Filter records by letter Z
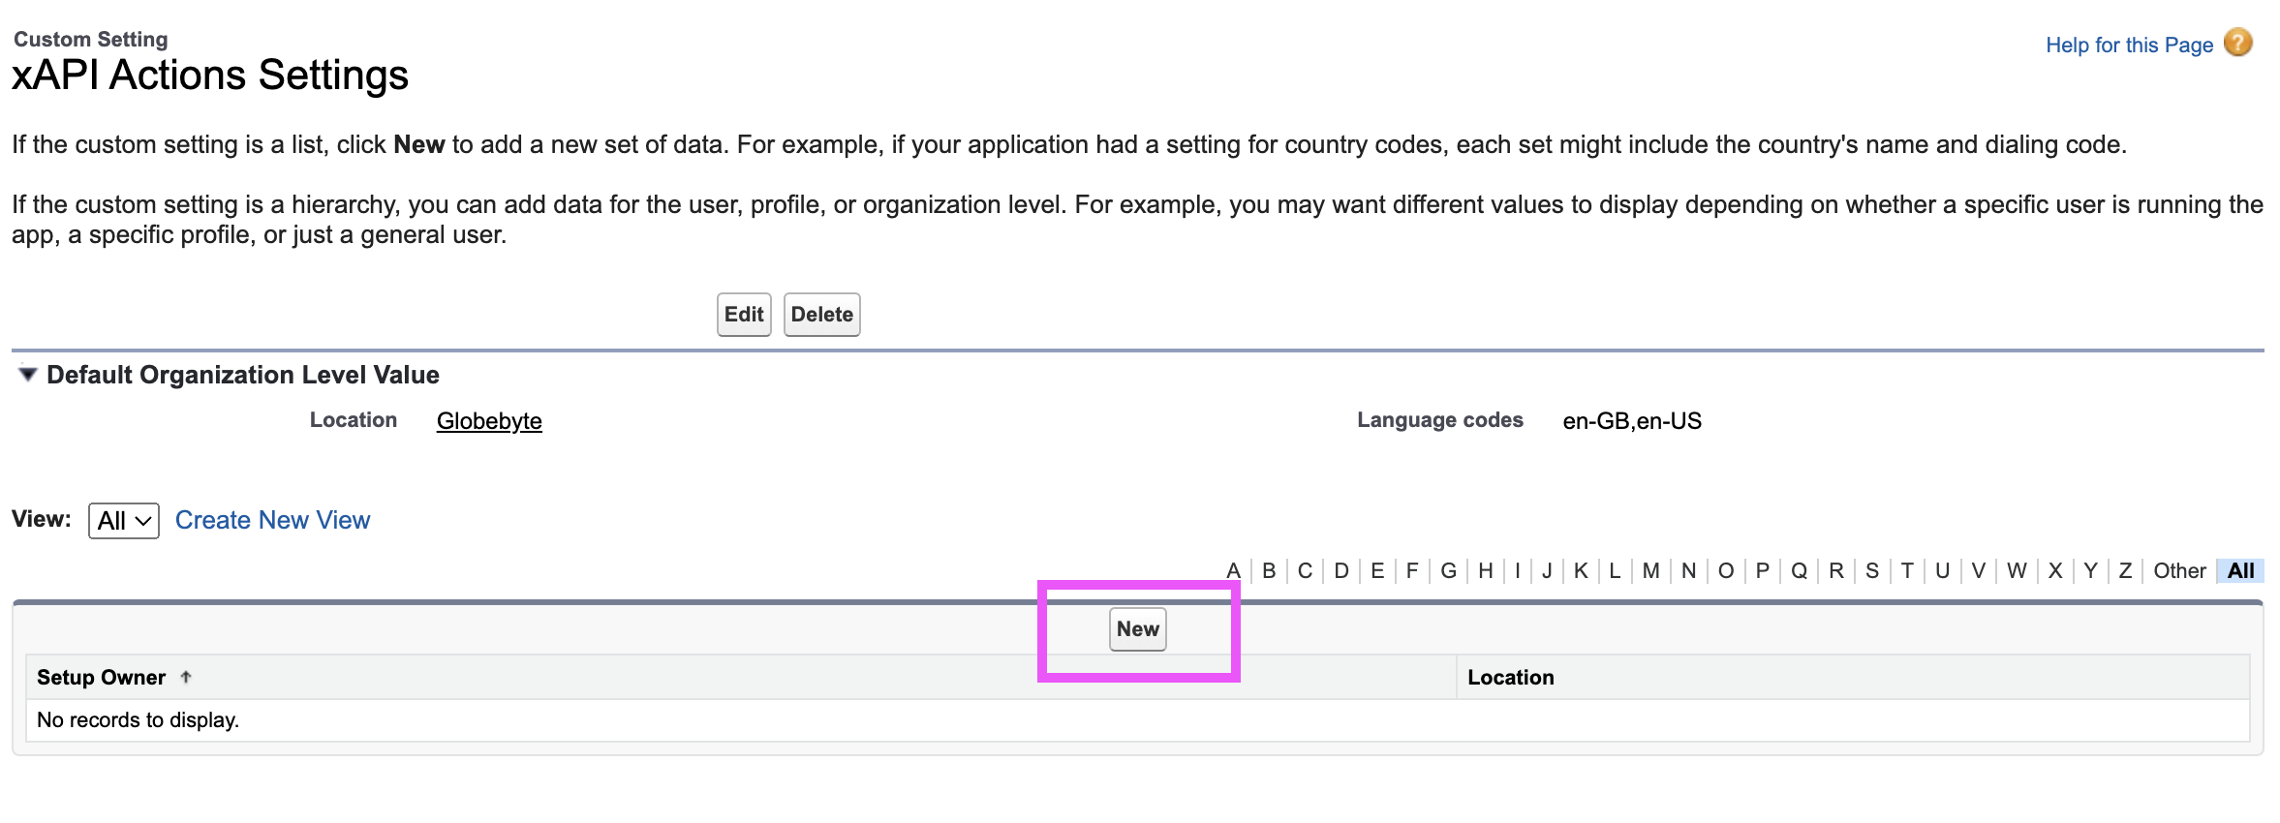2280x823 pixels. [2125, 571]
